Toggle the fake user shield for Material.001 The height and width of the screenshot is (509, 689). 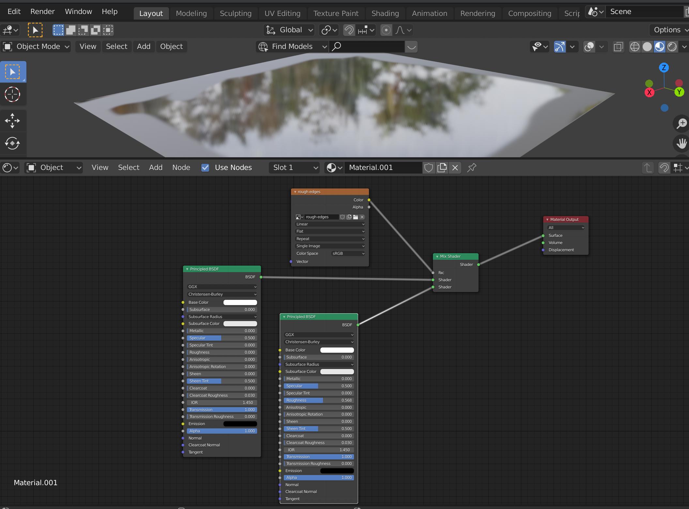tap(429, 168)
